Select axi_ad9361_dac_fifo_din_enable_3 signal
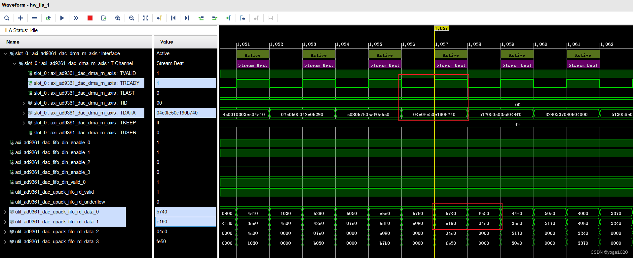This screenshot has height=258, width=633. pos(53,172)
